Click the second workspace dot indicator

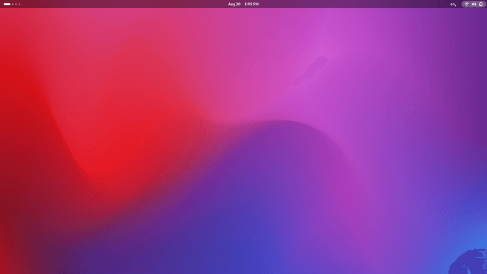pos(13,4)
